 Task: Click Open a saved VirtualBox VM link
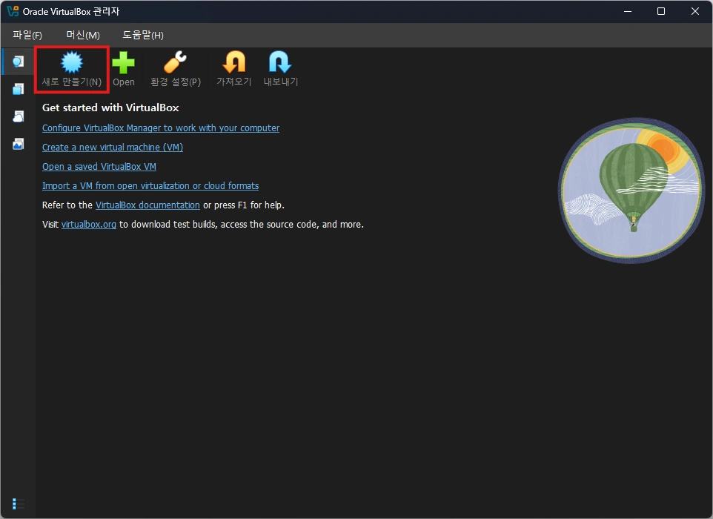(x=99, y=167)
